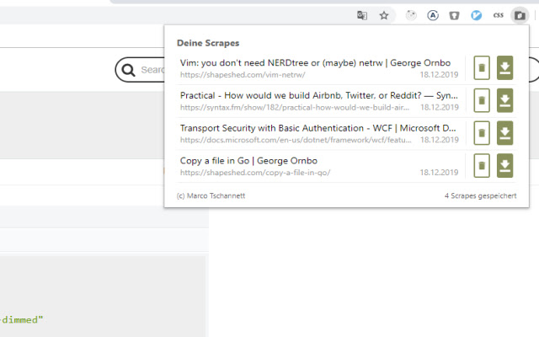Open scrape titled Transport Security with Basic Authentication
Screen dimensions: 539x337
tap(318, 128)
